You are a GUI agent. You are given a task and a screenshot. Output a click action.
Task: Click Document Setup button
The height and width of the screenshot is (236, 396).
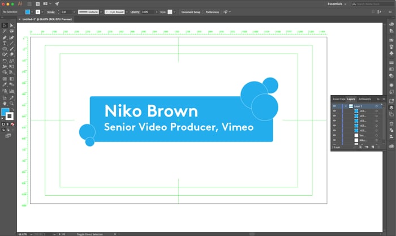pyautogui.click(x=191, y=12)
